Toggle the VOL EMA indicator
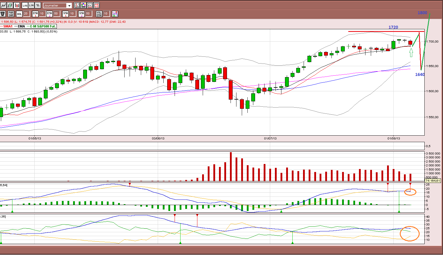 click(x=99, y=14)
